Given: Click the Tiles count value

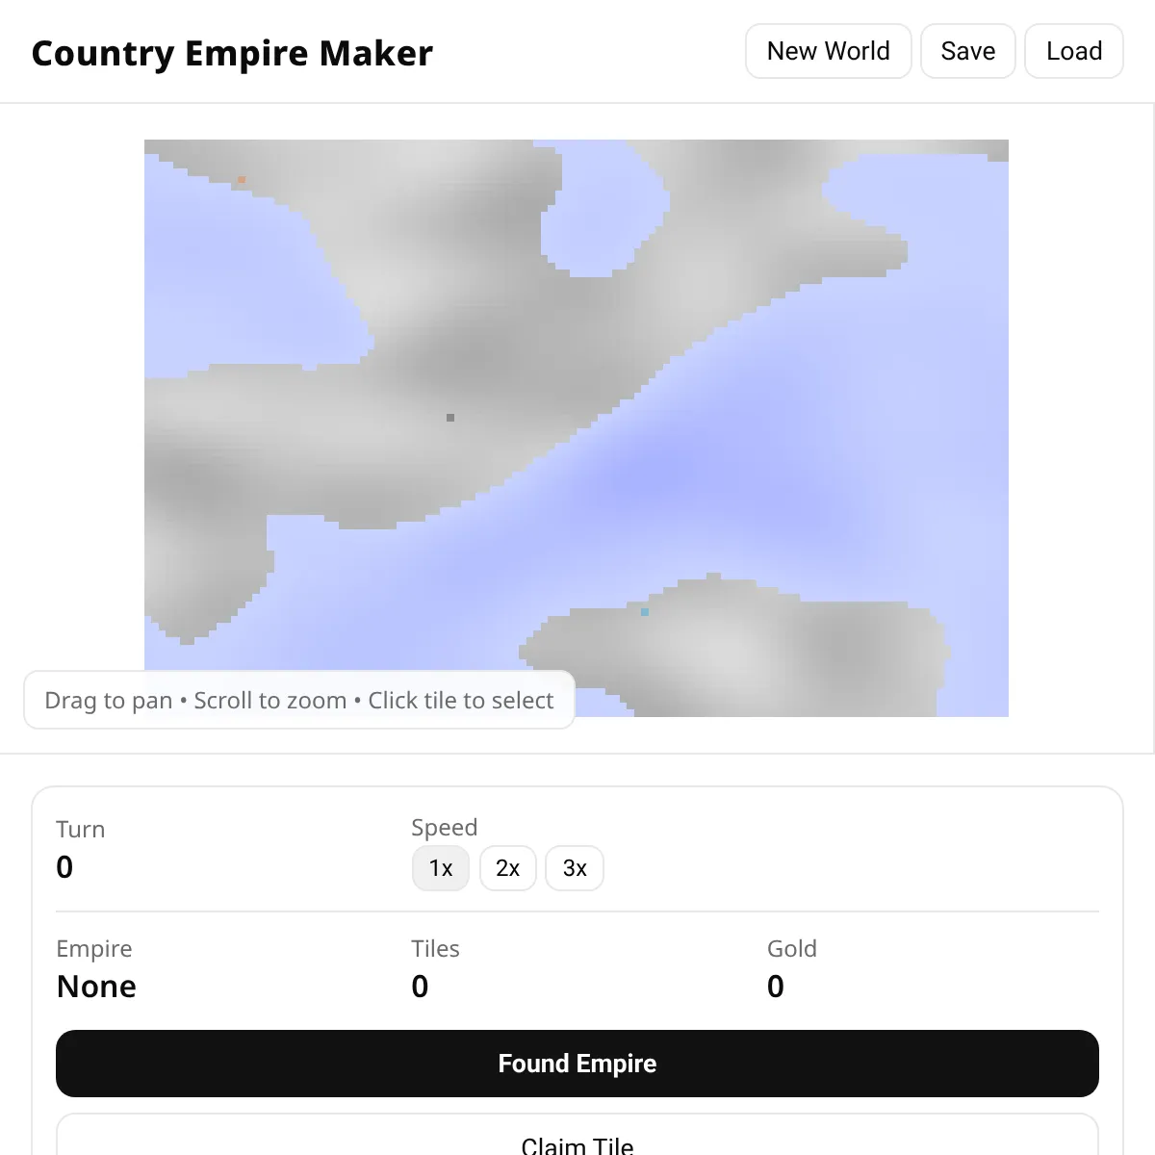Looking at the screenshot, I should 420,987.
